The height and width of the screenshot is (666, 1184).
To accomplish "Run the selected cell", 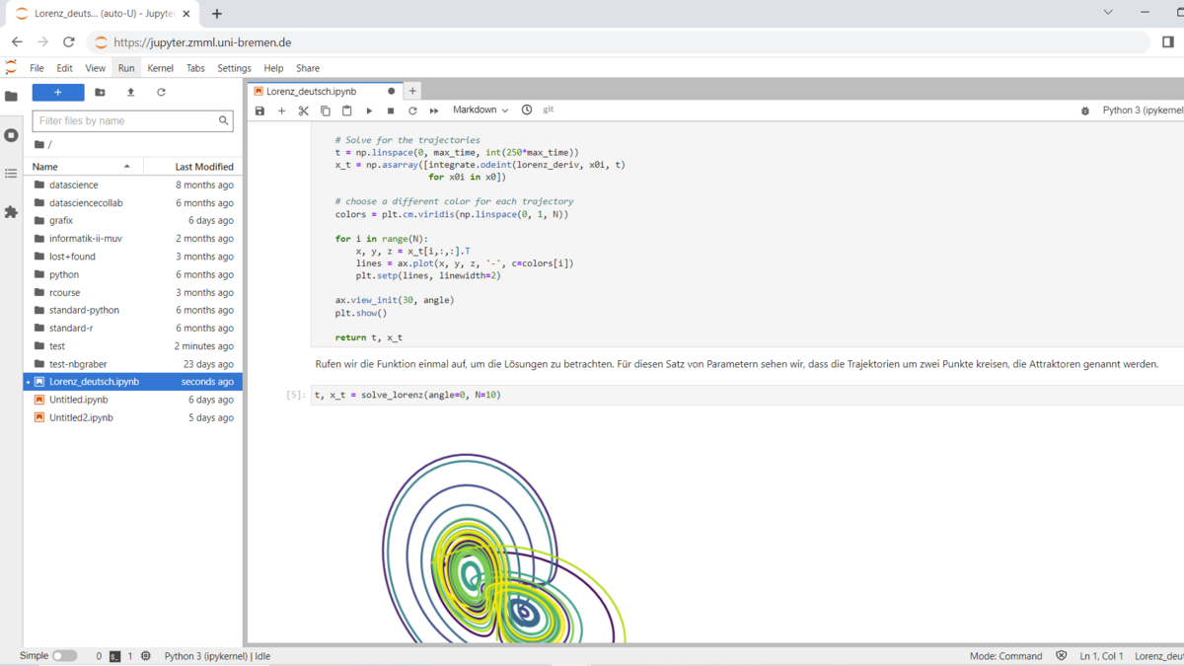I will click(369, 111).
